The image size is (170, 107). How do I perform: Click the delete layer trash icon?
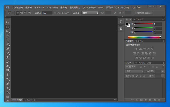tap(159, 100)
